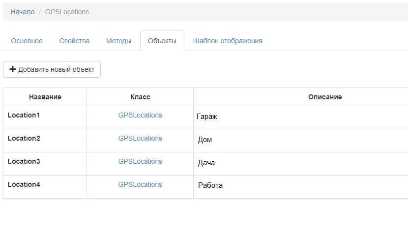Open the Основное tab
This screenshot has height=236, width=408.
[x=27, y=41]
